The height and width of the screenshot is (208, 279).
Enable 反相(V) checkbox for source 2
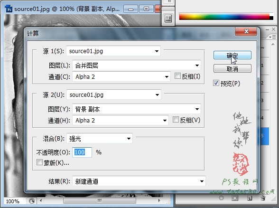[x=176, y=120]
